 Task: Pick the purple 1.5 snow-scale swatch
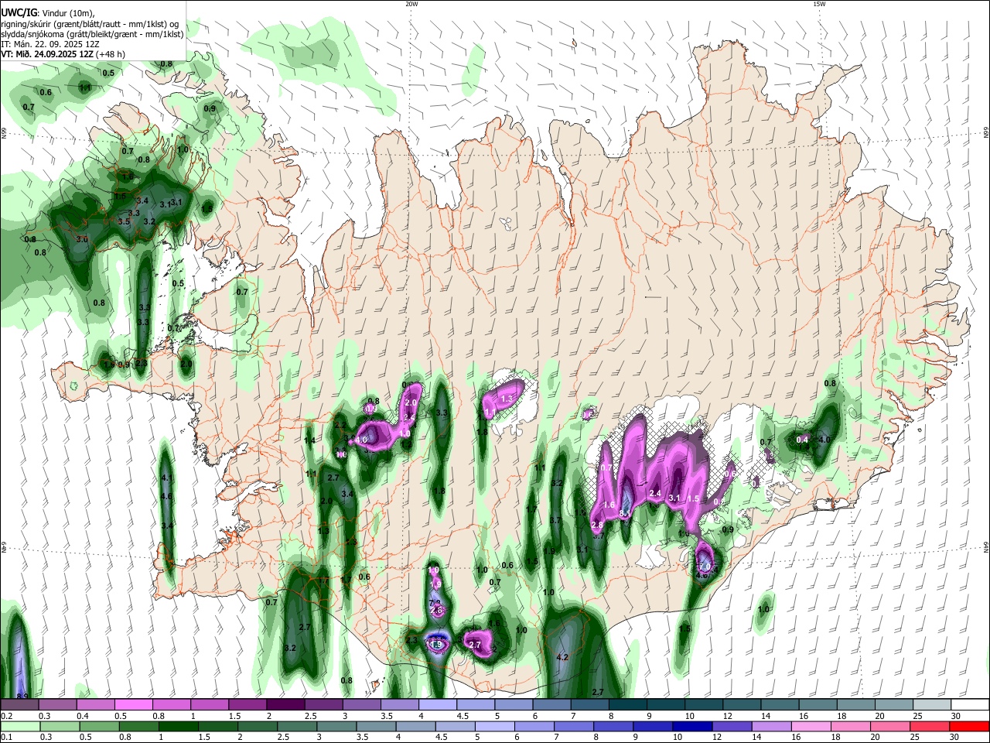[247, 705]
